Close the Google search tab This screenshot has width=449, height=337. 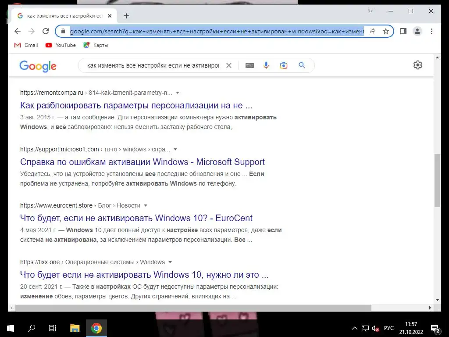click(109, 16)
